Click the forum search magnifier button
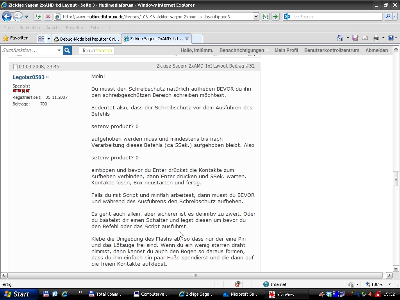 [67, 50]
